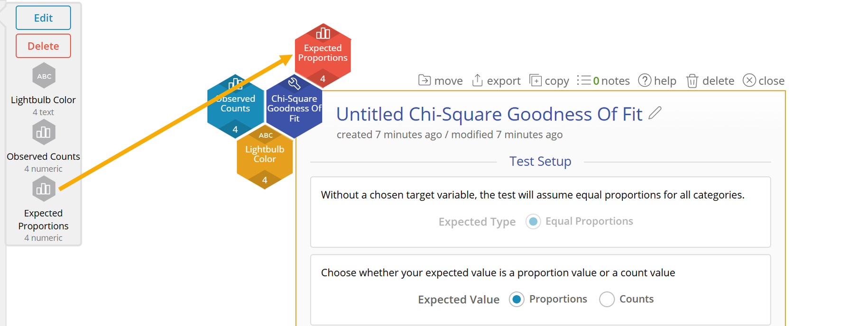
Task: Click the yellow Lightbulb Color hexagon
Action: point(265,156)
